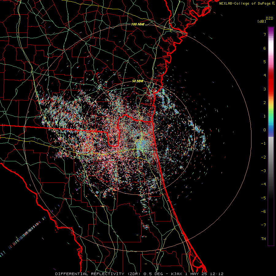The image size is (276, 276).
Task: Select the 6 dB scale label
Action: click(x=265, y=48)
